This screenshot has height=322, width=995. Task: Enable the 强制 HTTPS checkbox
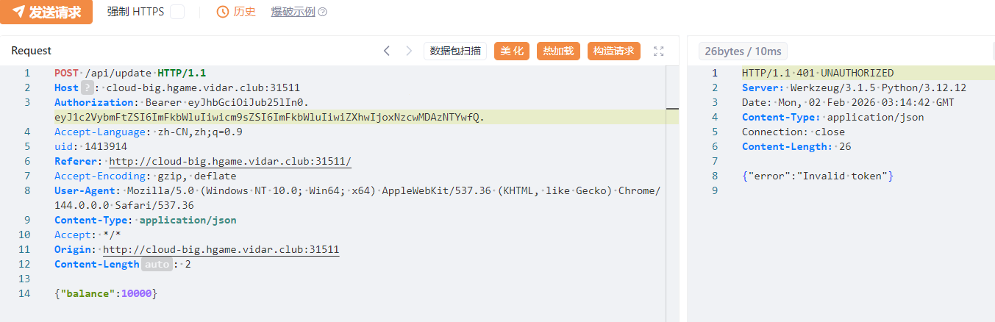[x=177, y=12]
